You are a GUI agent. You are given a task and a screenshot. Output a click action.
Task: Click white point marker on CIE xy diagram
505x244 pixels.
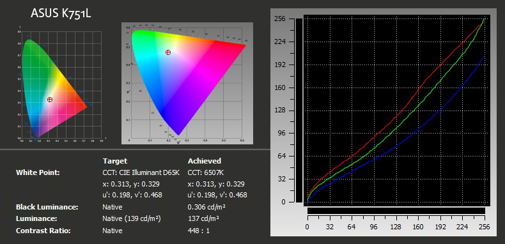50,100
